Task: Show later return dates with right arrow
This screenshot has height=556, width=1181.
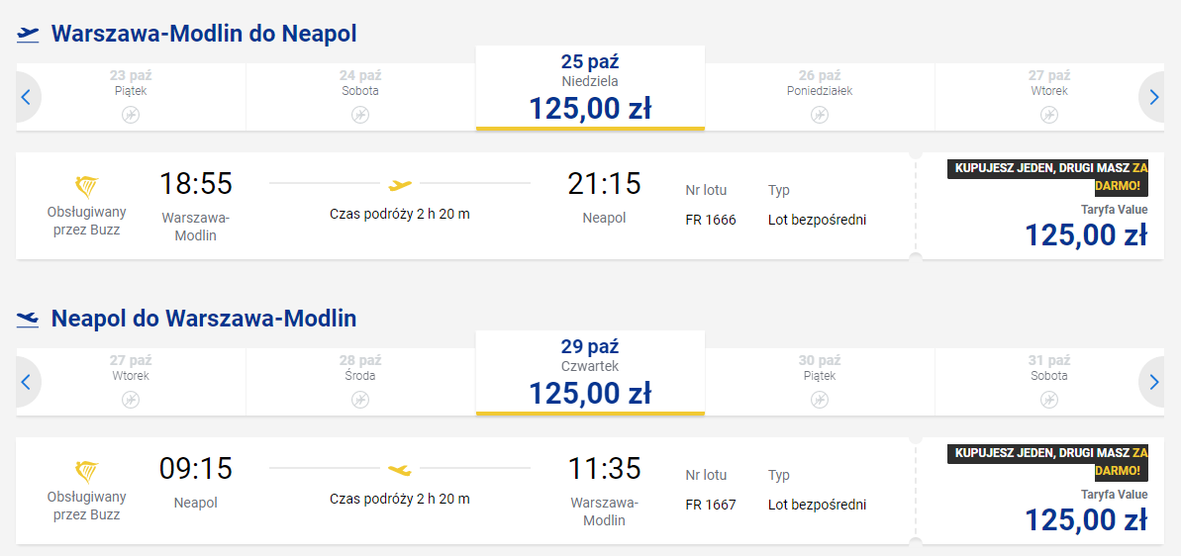Action: [x=1153, y=382]
